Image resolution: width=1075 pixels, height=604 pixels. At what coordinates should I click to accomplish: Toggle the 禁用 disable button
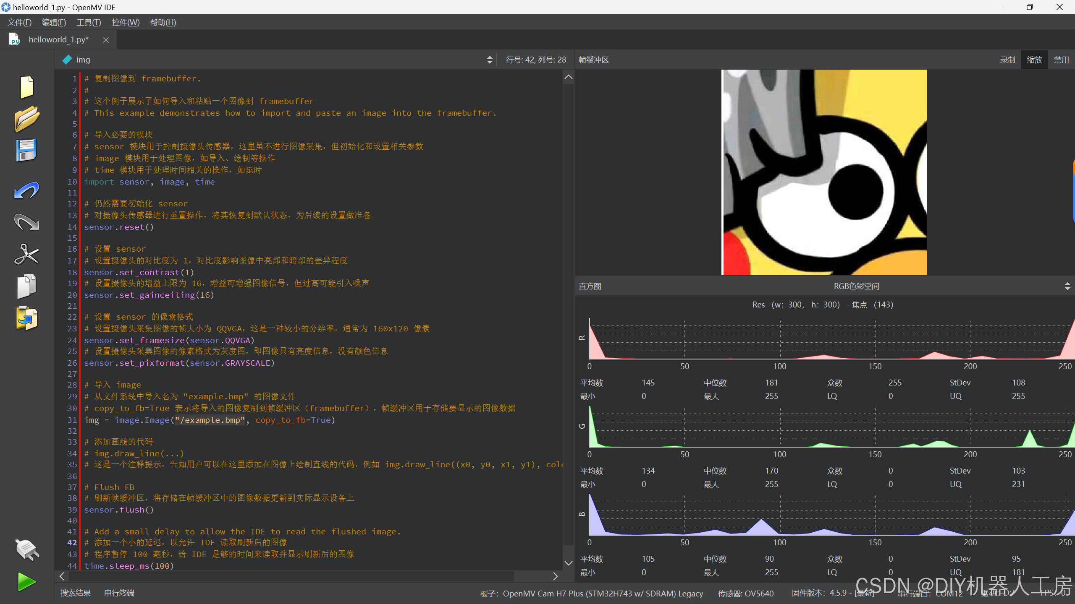pyautogui.click(x=1061, y=60)
